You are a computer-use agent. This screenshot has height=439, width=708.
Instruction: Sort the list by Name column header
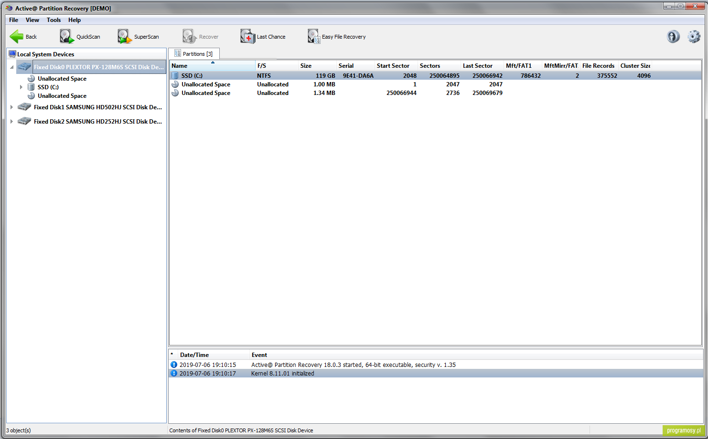click(213, 65)
